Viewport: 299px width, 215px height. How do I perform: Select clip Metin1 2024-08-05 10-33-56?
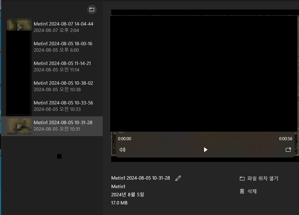[52, 106]
